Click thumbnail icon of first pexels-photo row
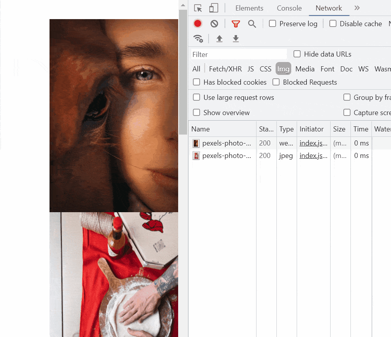The width and height of the screenshot is (391, 337). click(x=196, y=143)
